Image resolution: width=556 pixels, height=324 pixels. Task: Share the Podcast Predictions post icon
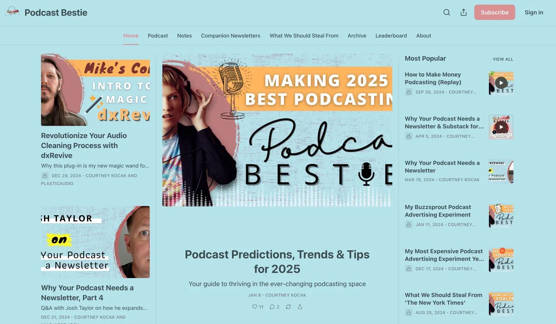click(300, 307)
